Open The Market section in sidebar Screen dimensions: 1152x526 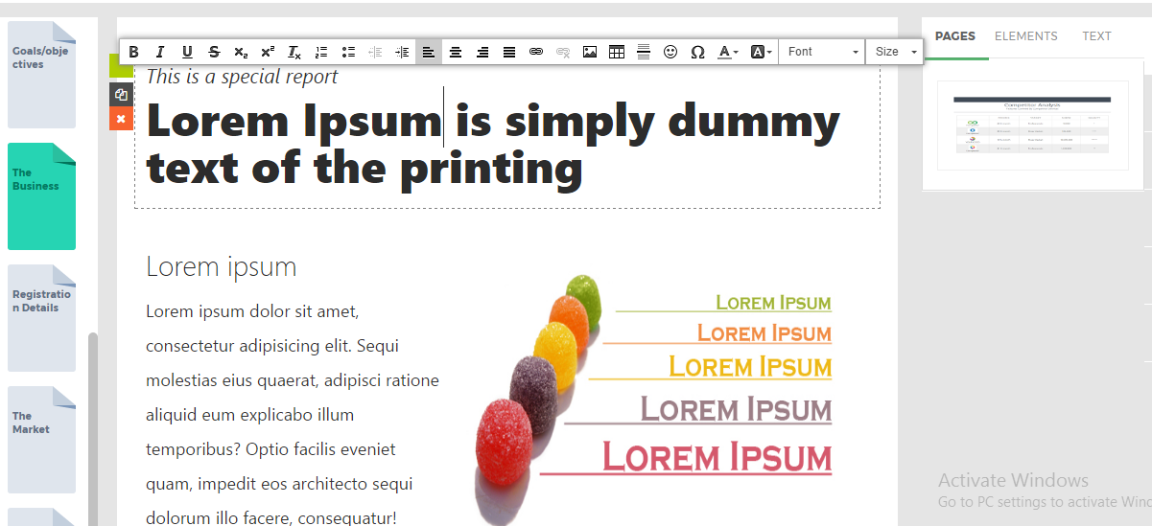coord(41,440)
